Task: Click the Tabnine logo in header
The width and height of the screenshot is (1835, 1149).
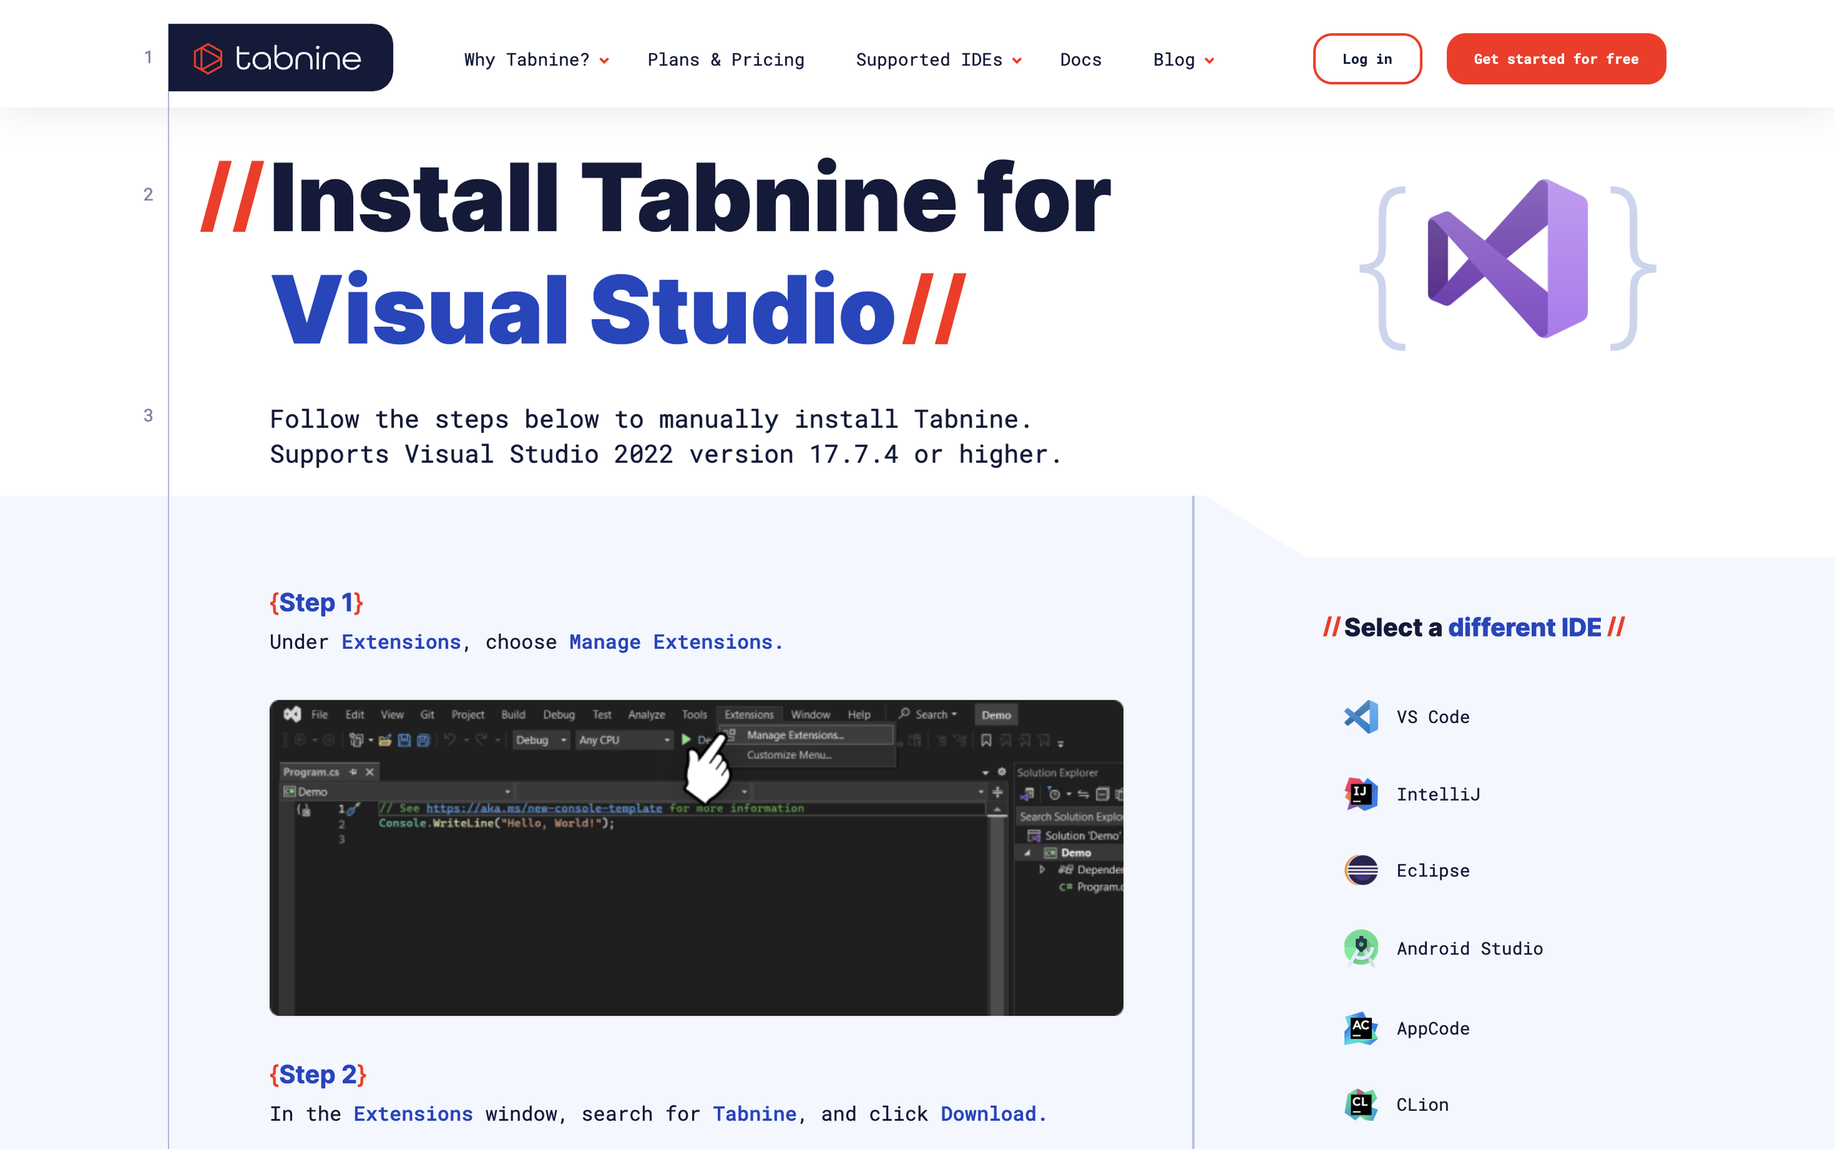Action: [x=280, y=58]
